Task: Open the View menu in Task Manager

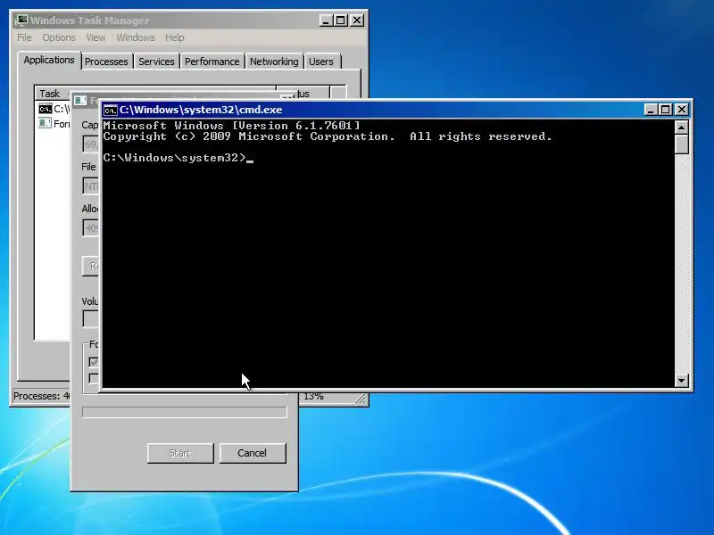Action: pos(95,37)
